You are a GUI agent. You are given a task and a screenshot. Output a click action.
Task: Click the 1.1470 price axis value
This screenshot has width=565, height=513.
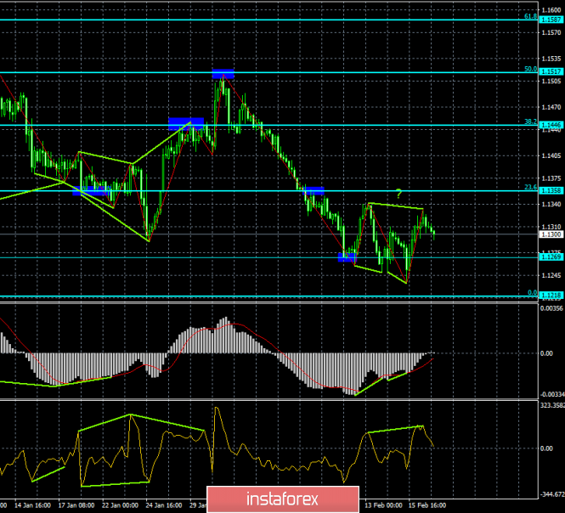(x=551, y=107)
